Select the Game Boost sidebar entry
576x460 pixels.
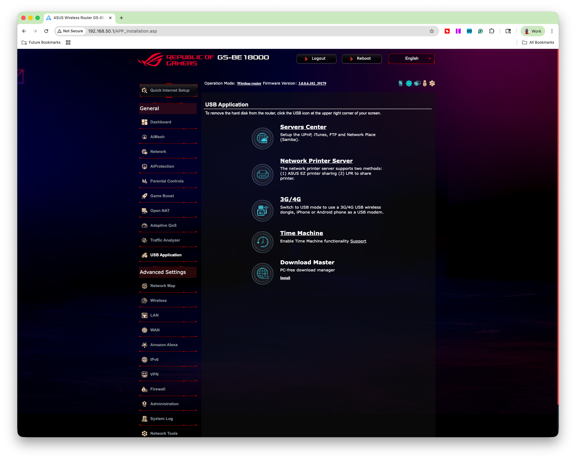pos(162,196)
